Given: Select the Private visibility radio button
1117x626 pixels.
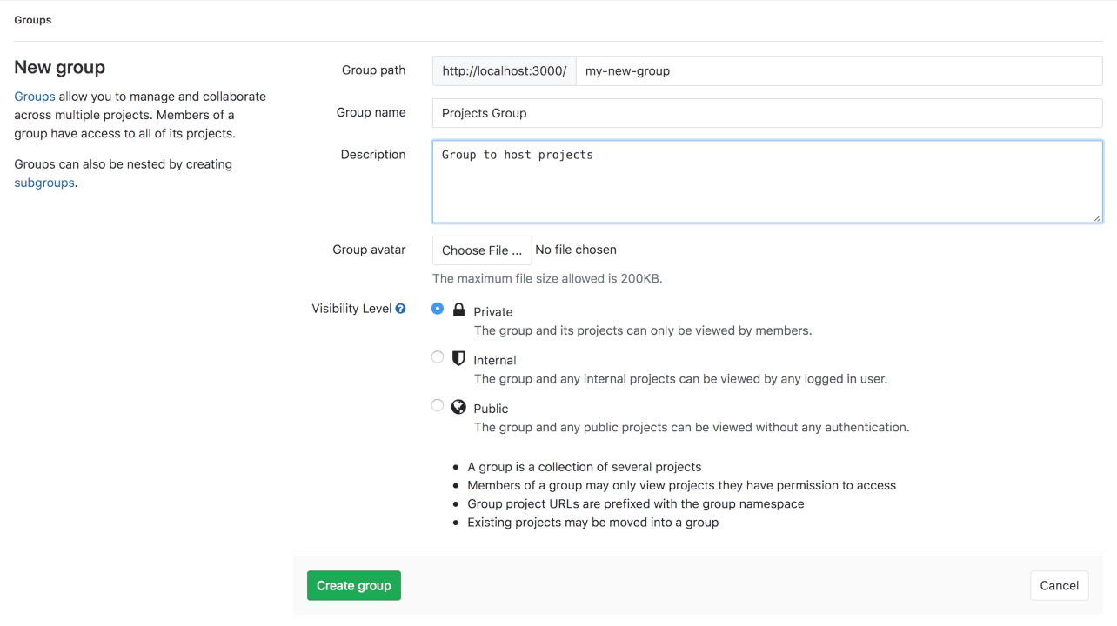Looking at the screenshot, I should 438,309.
